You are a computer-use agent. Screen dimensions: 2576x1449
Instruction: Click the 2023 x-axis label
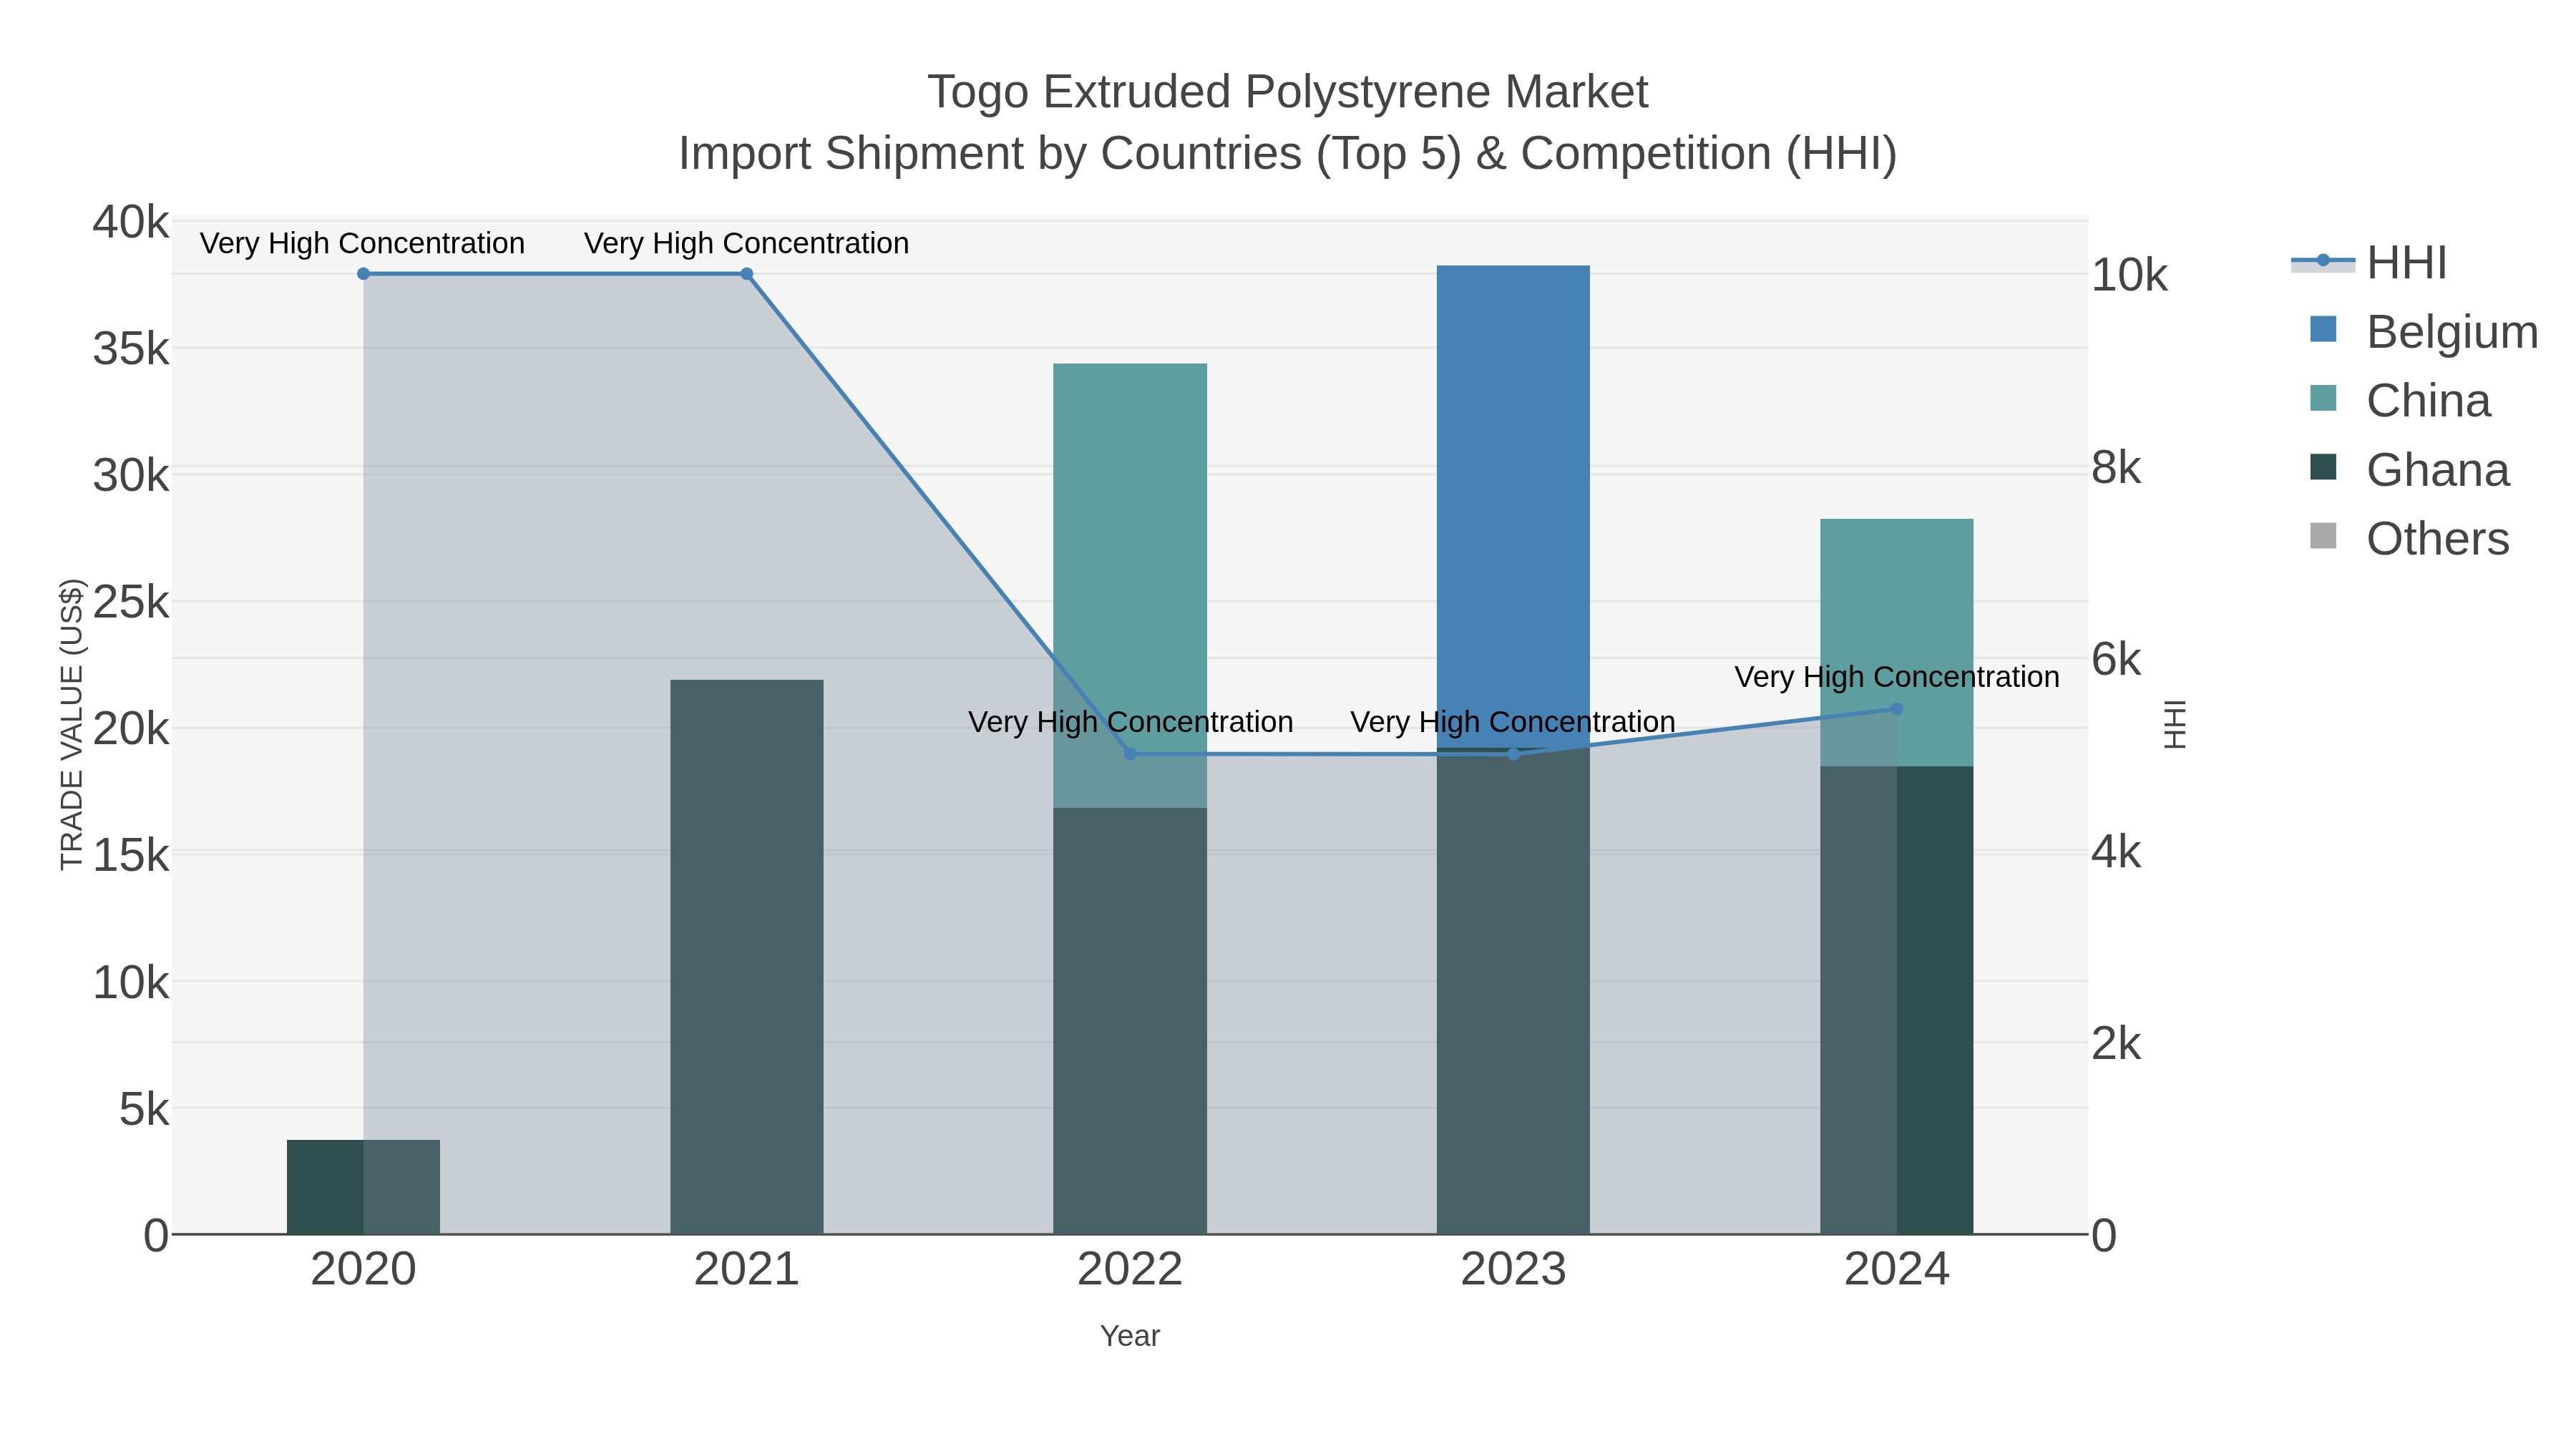[x=1513, y=1270]
